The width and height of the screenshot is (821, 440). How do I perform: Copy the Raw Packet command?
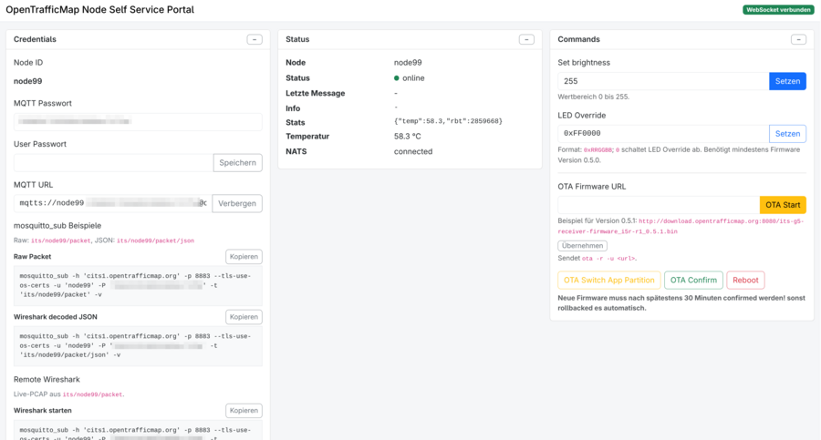coord(244,257)
